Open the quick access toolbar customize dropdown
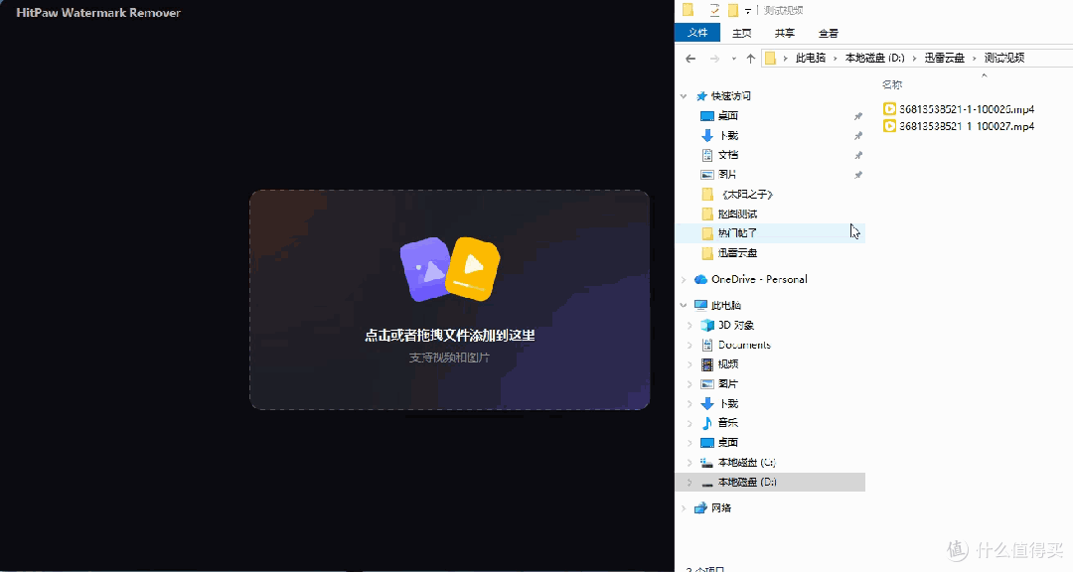 tap(748, 10)
